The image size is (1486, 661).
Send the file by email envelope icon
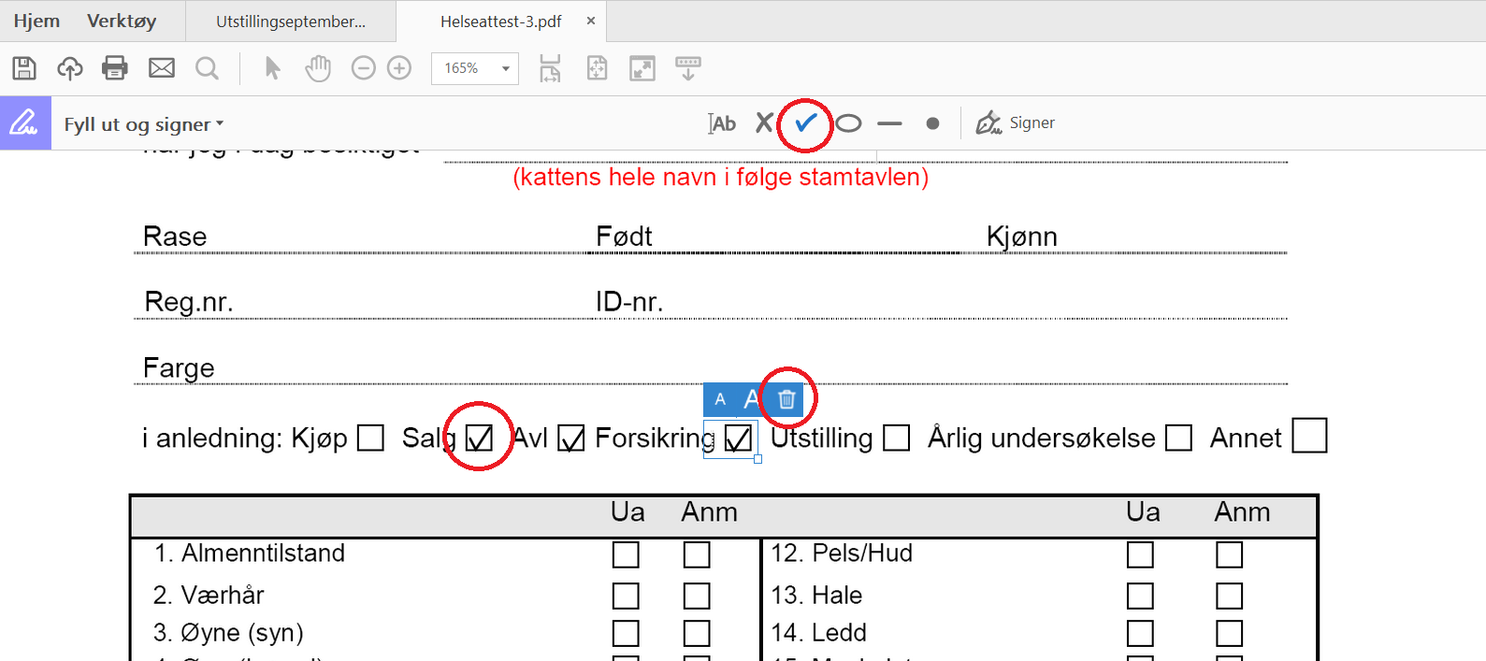click(162, 67)
